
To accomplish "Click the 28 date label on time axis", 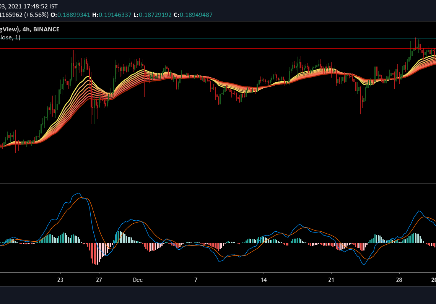I will click(x=399, y=280).
